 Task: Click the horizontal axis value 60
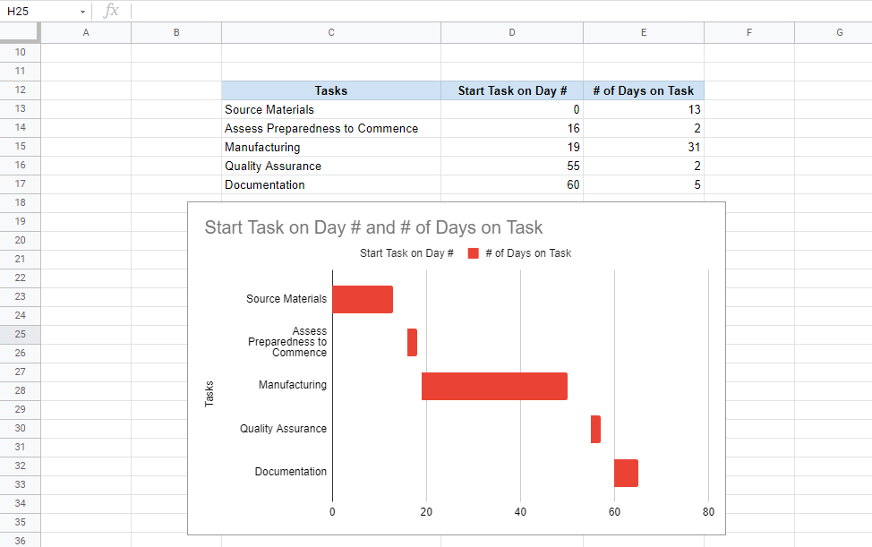click(x=614, y=512)
